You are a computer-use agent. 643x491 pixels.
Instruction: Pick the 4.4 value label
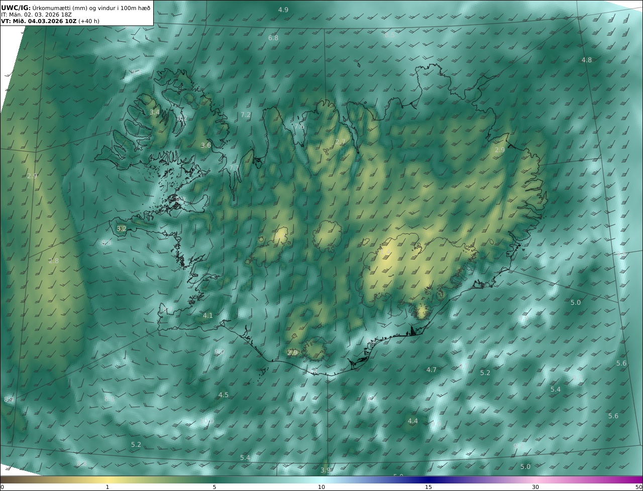point(412,421)
